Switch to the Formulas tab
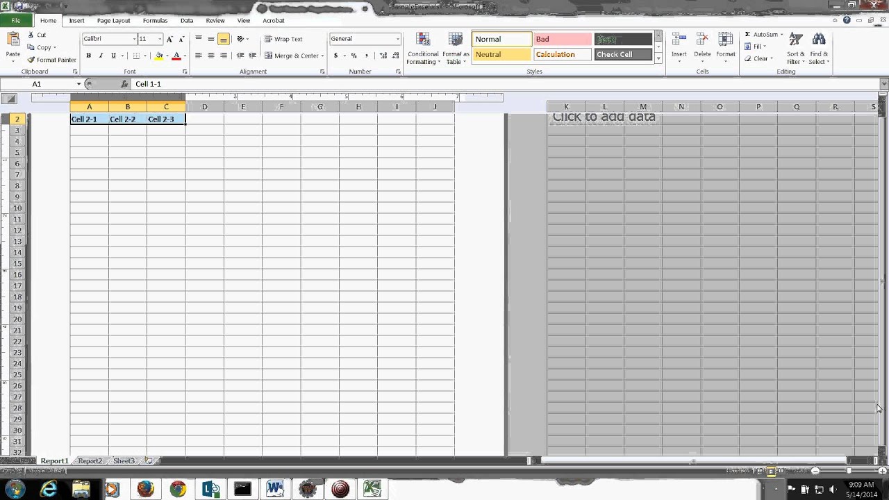Viewport: 889px width, 500px height. pyautogui.click(x=155, y=21)
